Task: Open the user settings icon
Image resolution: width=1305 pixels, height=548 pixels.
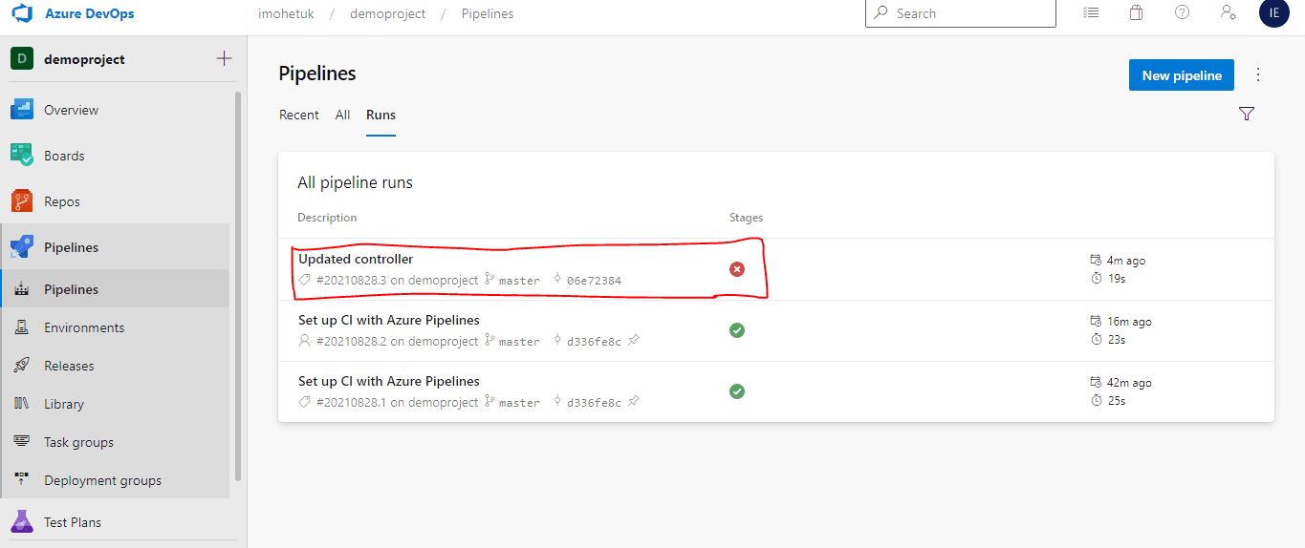Action: pos(1229,13)
